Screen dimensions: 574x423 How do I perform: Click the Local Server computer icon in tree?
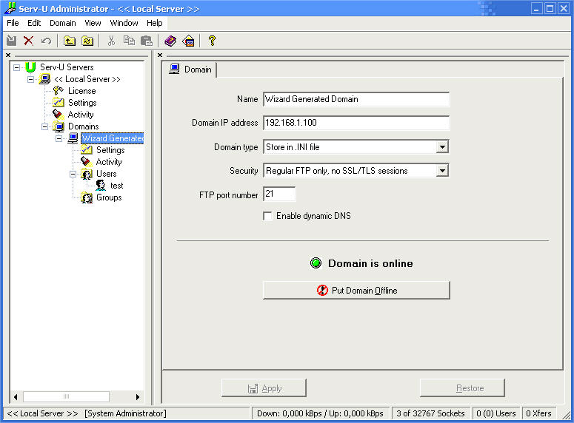(44, 79)
